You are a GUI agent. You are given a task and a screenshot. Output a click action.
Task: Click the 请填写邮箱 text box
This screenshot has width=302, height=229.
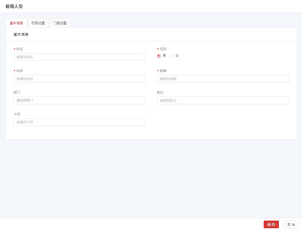pyautogui.click(x=223, y=79)
